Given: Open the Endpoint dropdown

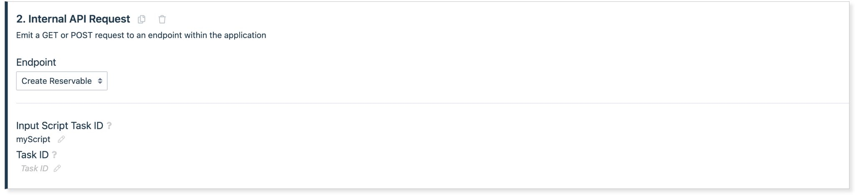Looking at the screenshot, I should pos(61,81).
